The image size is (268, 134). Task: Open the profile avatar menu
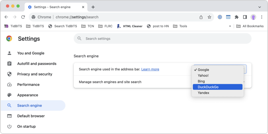[253, 17]
